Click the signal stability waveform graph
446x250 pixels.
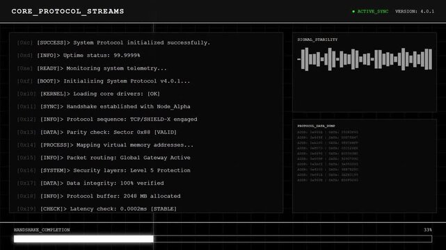(x=365, y=59)
